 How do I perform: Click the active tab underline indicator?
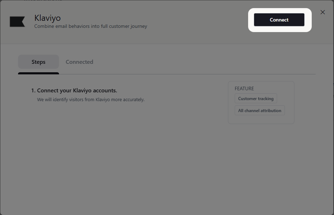coord(38,73)
